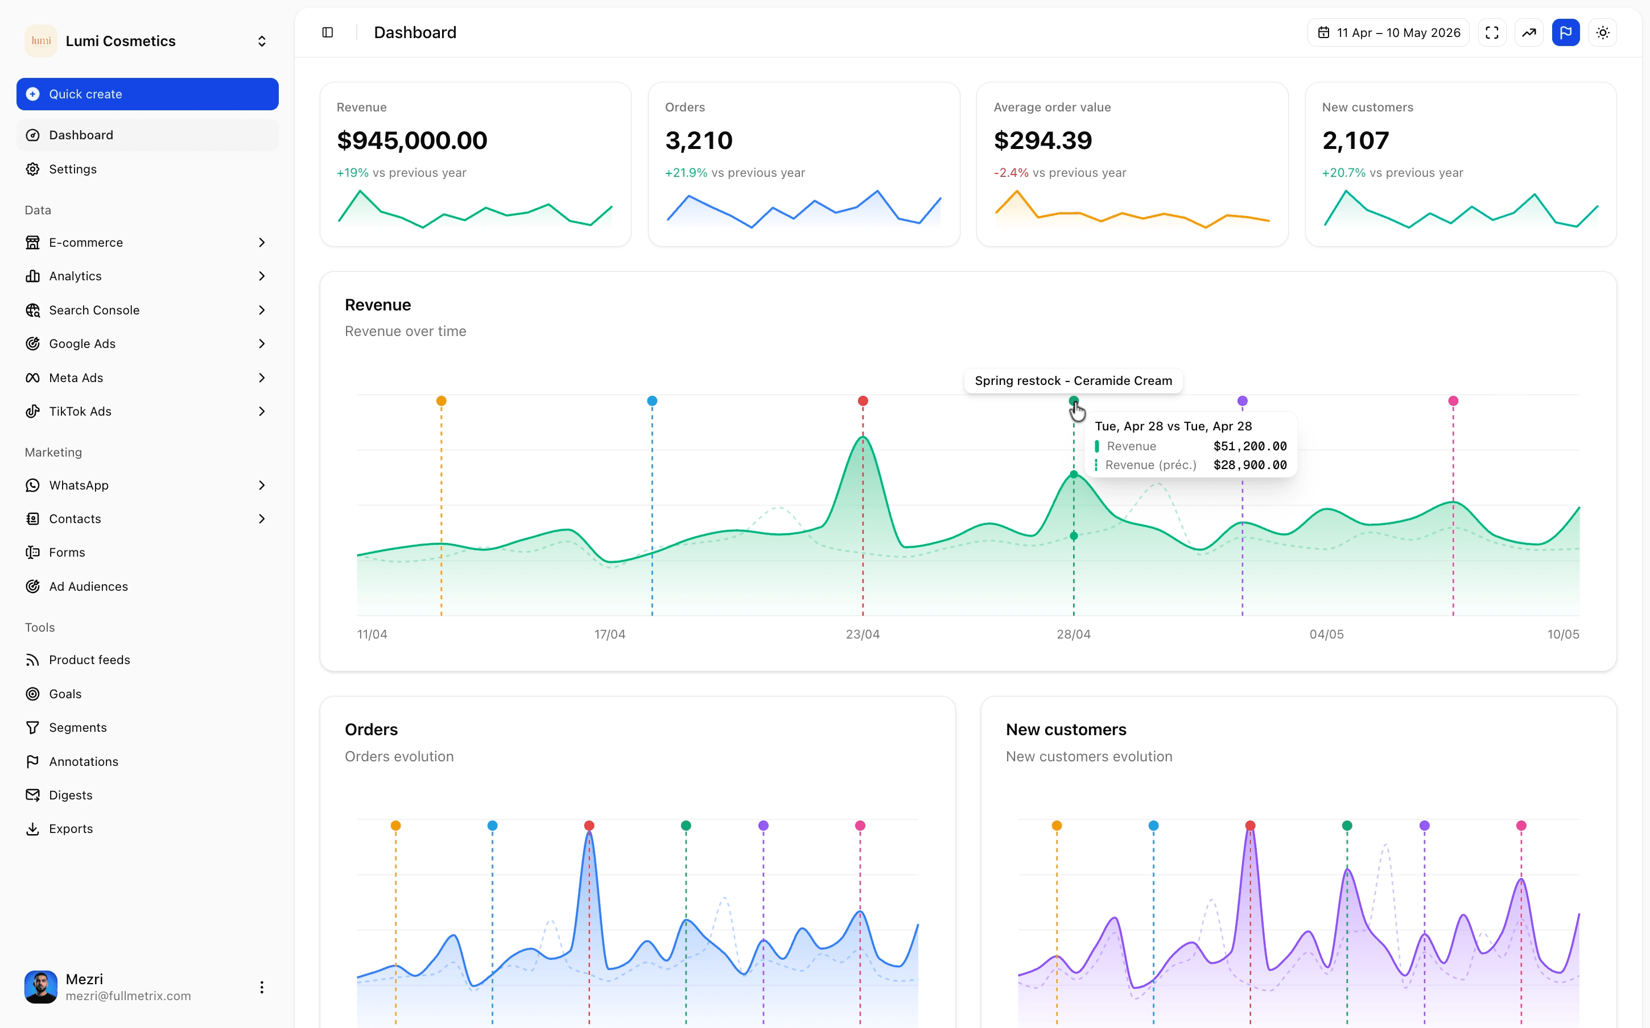Click Average order value $294.39
The width and height of the screenshot is (1650, 1028).
pos(1043,141)
